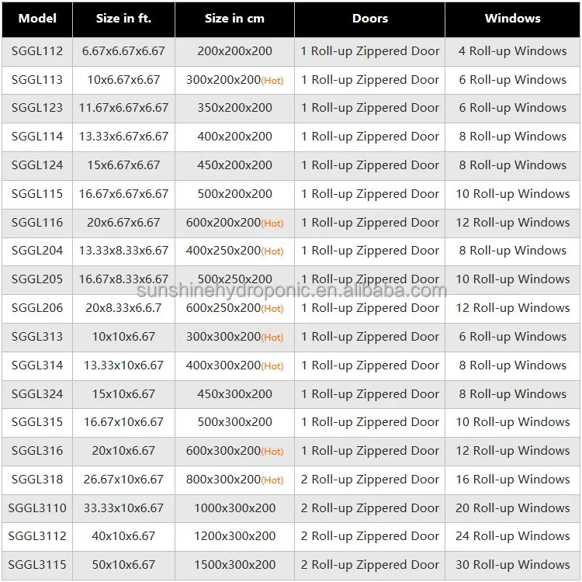Click the Size in cm header
The image size is (582, 582).
[234, 19]
